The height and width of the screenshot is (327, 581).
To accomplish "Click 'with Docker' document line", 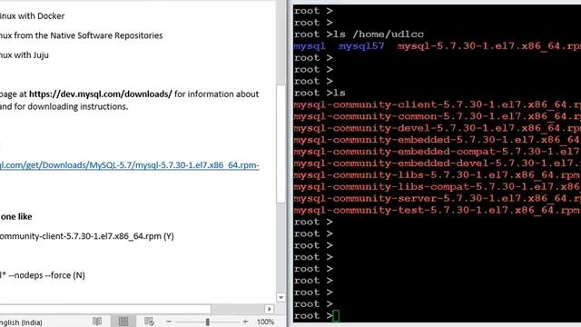I will (33, 16).
